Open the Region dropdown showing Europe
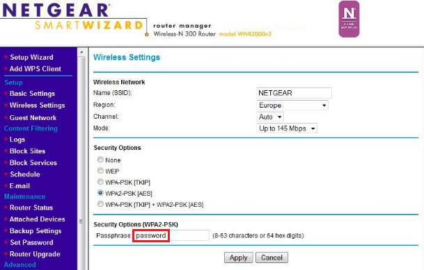This screenshot has height=270, width=424. (x=292, y=105)
